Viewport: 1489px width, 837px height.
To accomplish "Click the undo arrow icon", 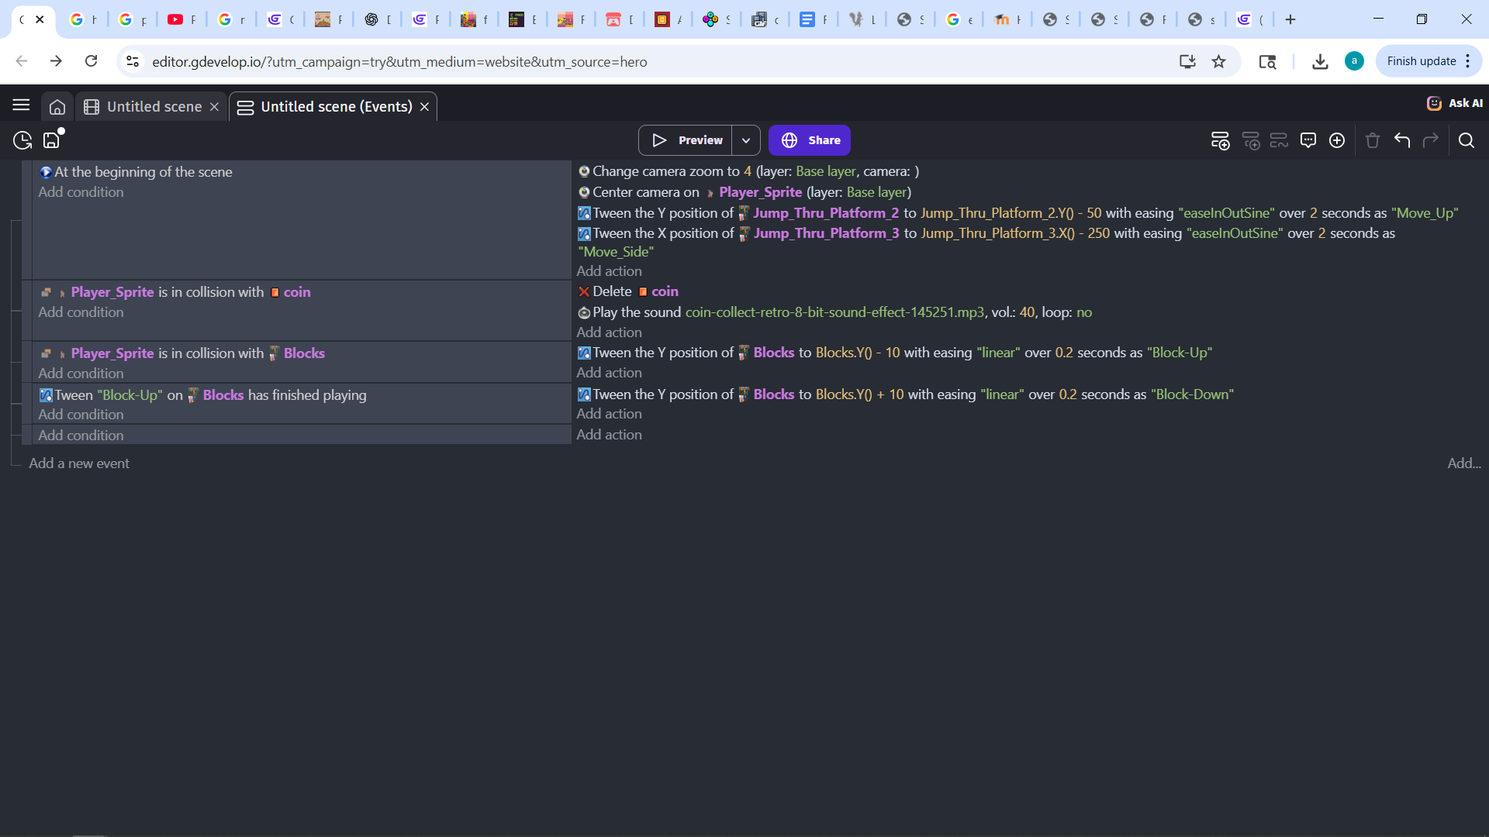I will click(x=1402, y=140).
